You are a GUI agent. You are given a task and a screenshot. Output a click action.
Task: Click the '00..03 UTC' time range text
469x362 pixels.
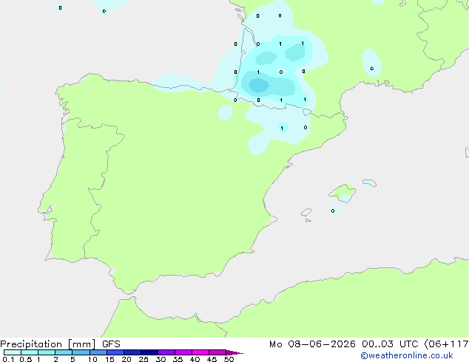click(x=389, y=344)
